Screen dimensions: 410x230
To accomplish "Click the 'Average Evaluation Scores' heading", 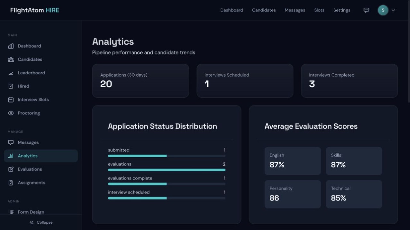I will [311, 126].
